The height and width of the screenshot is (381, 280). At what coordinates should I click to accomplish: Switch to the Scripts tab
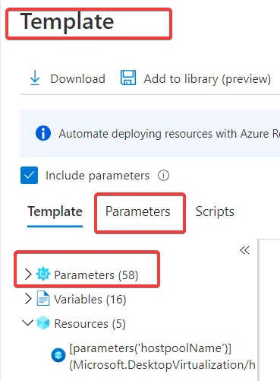point(215,211)
